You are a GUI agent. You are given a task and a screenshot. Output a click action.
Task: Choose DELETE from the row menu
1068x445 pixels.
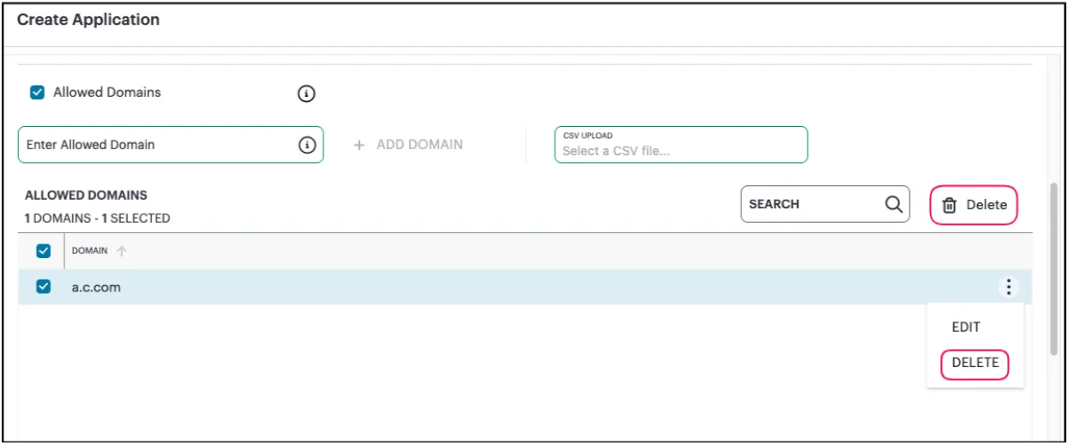[x=975, y=364]
